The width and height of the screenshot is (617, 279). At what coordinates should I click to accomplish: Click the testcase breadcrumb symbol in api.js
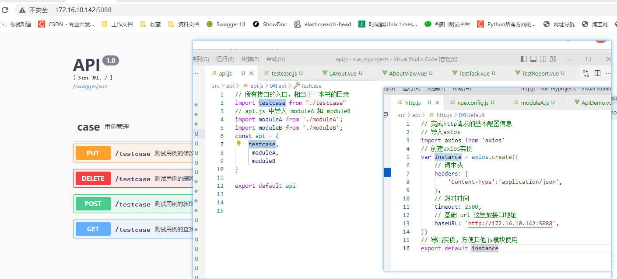(307, 86)
